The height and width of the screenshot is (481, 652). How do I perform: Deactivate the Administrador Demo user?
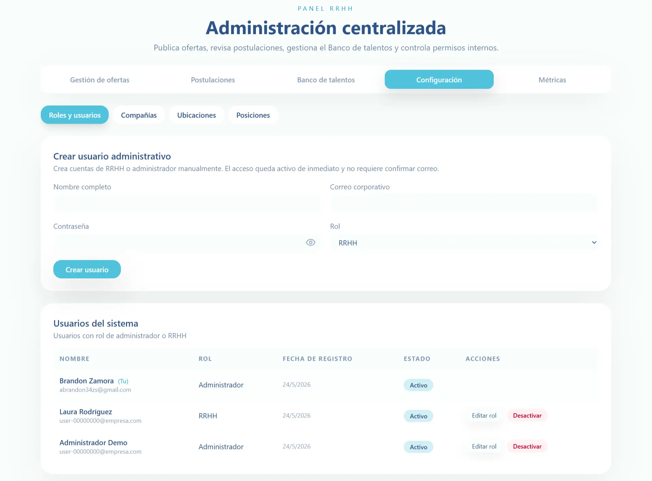[527, 446]
